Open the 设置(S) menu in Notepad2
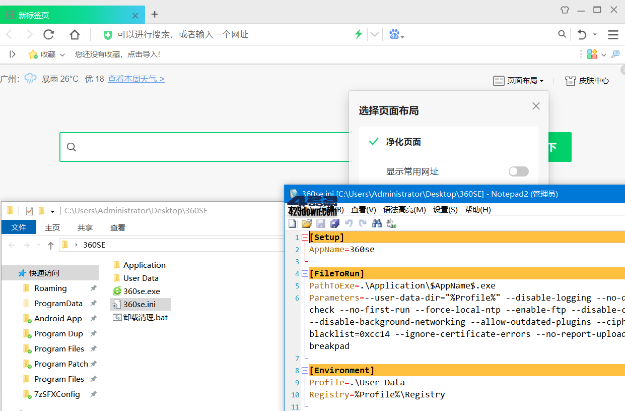This screenshot has width=625, height=411. coord(445,210)
